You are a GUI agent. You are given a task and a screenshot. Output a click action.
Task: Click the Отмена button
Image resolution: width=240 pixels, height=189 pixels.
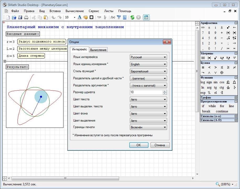click(x=160, y=145)
